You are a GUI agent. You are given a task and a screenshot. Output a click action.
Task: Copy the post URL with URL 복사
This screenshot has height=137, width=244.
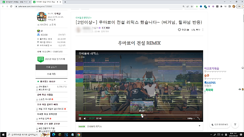(196, 30)
